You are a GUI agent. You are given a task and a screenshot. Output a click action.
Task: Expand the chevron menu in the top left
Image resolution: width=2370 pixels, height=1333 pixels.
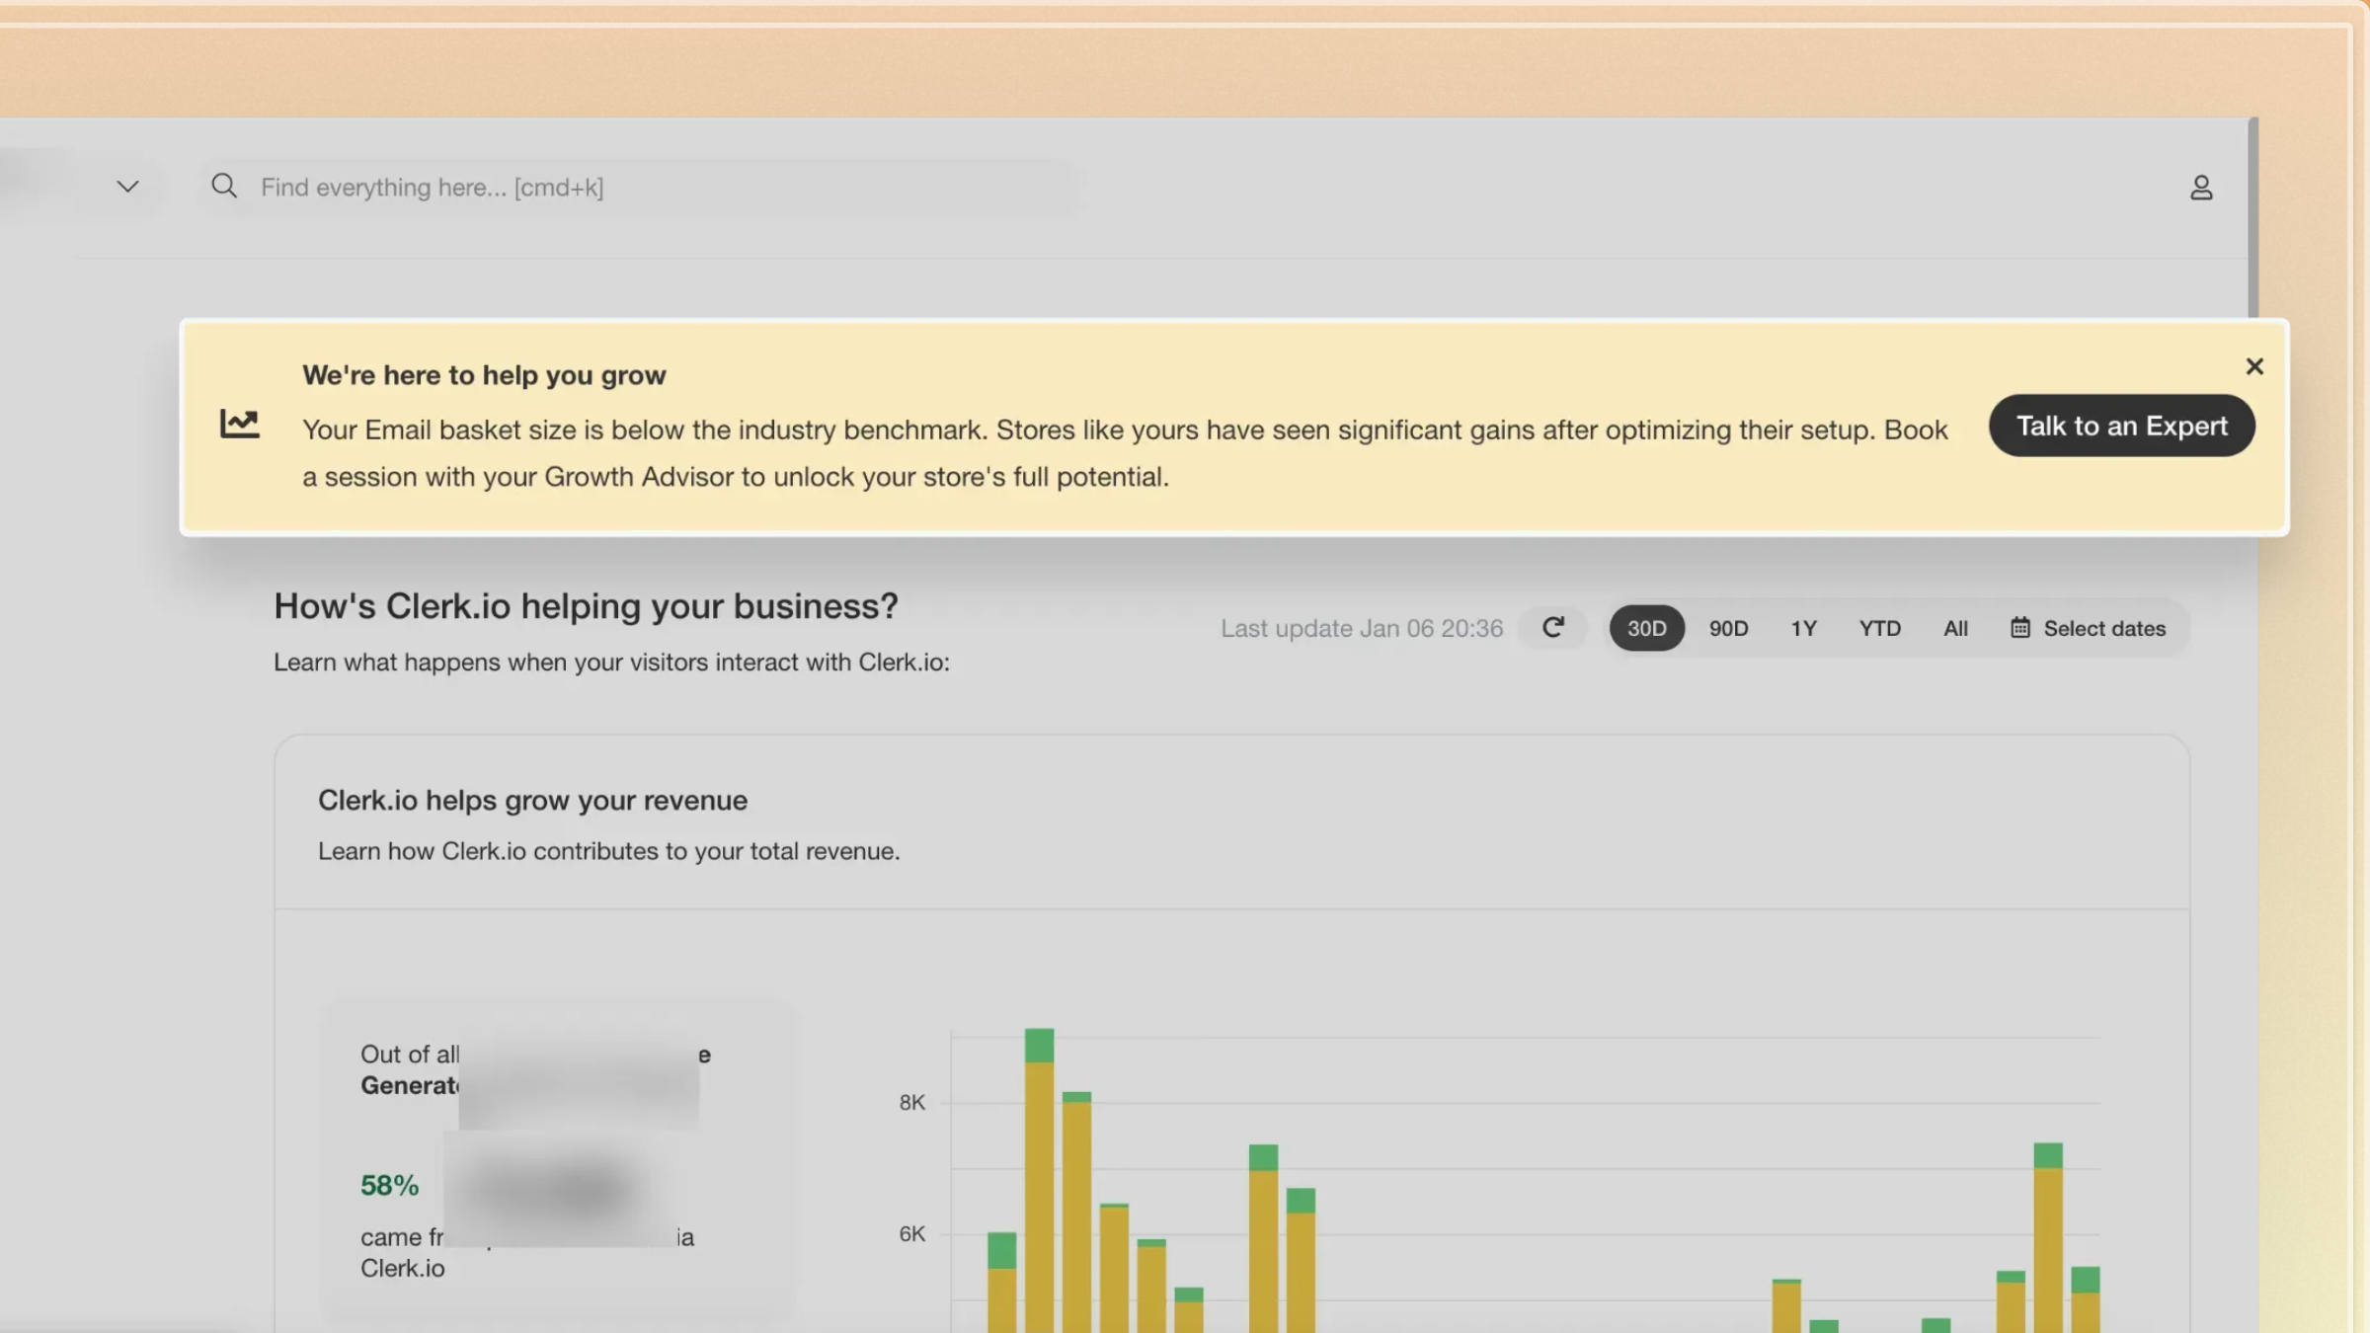coord(127,186)
